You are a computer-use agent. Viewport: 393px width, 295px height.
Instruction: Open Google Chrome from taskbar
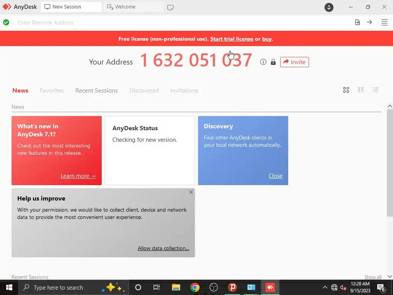point(195,287)
